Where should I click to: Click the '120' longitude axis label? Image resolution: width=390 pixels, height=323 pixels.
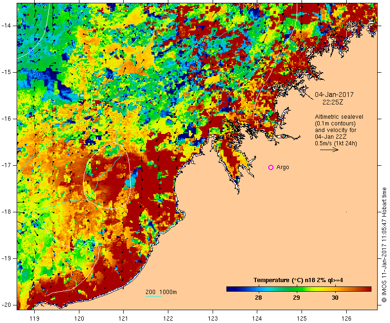79,319
